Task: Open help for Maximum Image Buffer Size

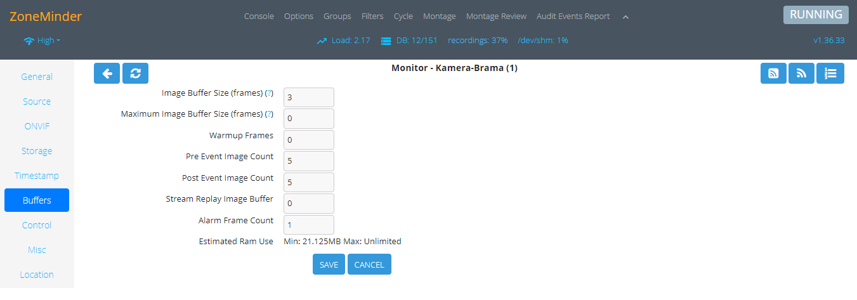Action: tap(269, 114)
